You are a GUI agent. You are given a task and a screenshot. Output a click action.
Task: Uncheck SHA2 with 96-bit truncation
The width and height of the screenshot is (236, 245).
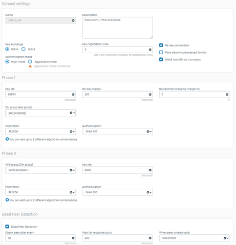(161, 59)
